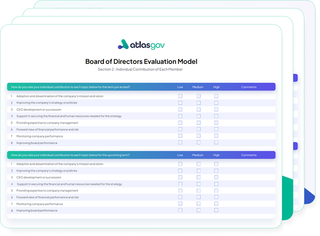Image resolution: width=320 pixels, height=236 pixels.
Task: Check High for mission and vision, term just ended
Action: tap(216, 96)
